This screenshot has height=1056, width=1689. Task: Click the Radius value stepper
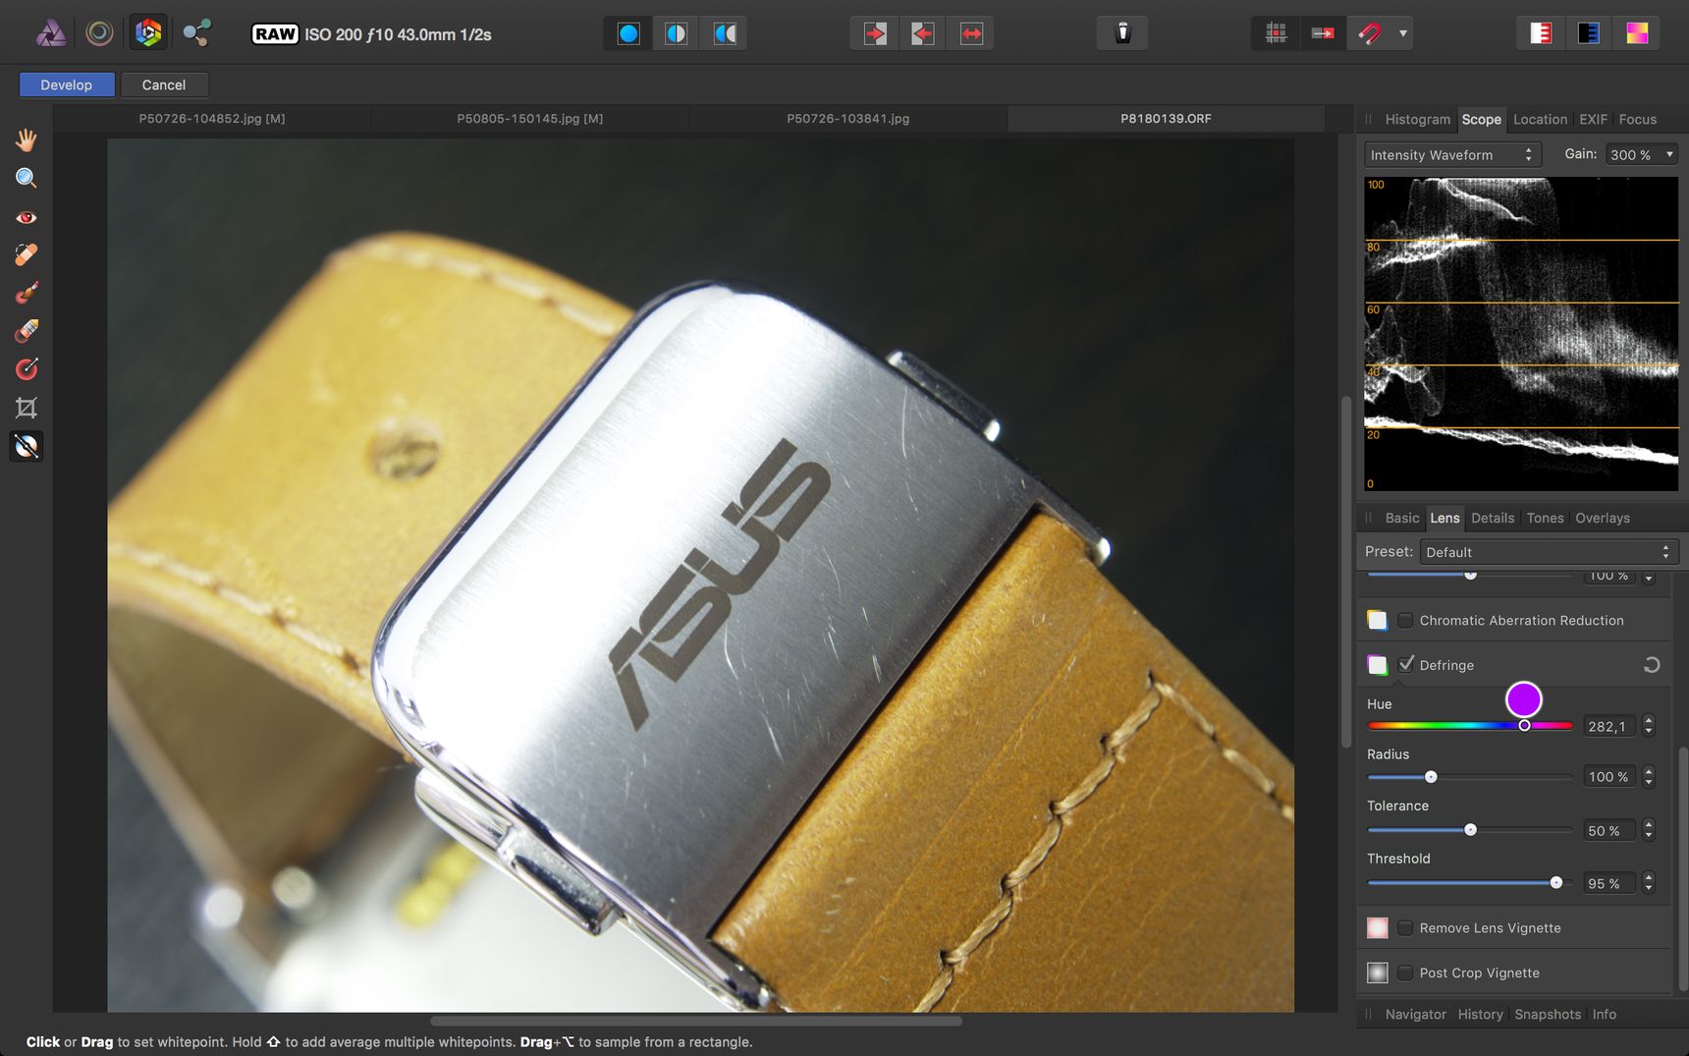click(1649, 776)
